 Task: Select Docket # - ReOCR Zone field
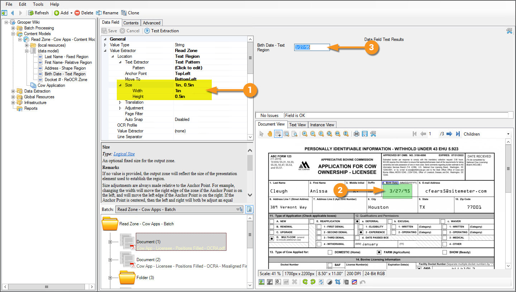[x=66, y=80]
